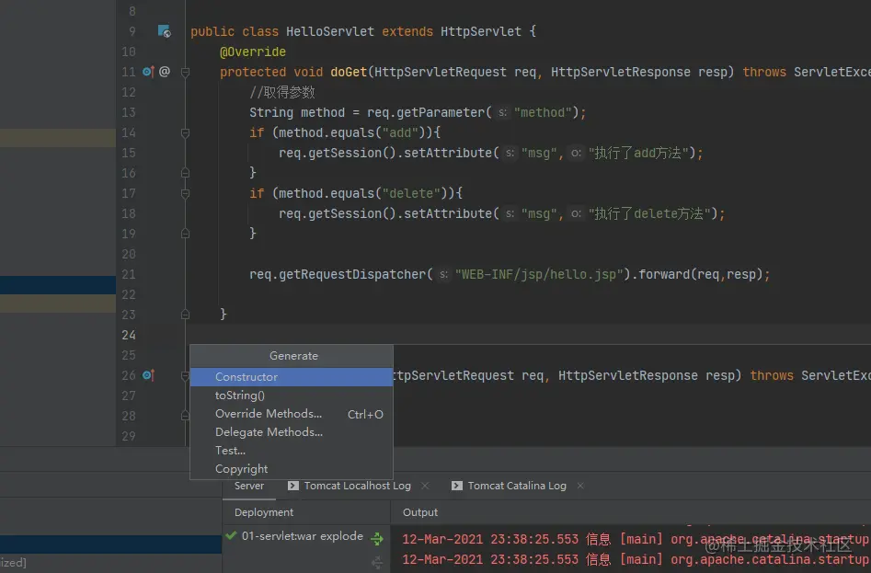Click the class gutter icon beside HelloServlet

[x=164, y=31]
